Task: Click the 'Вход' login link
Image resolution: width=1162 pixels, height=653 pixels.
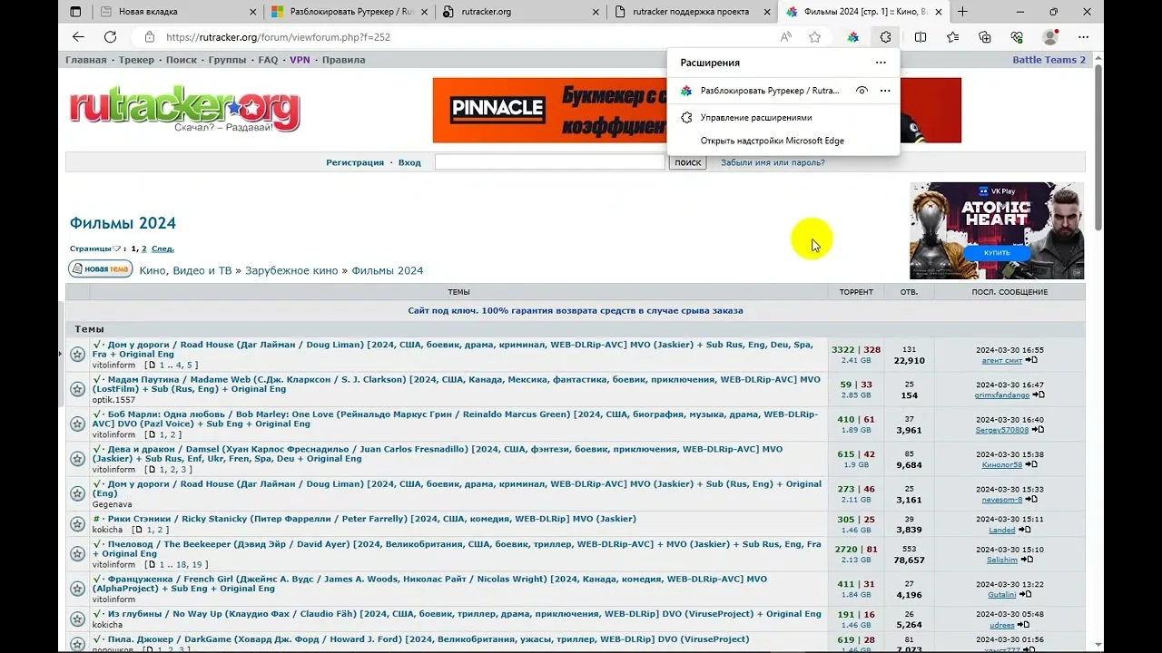Action: point(409,162)
